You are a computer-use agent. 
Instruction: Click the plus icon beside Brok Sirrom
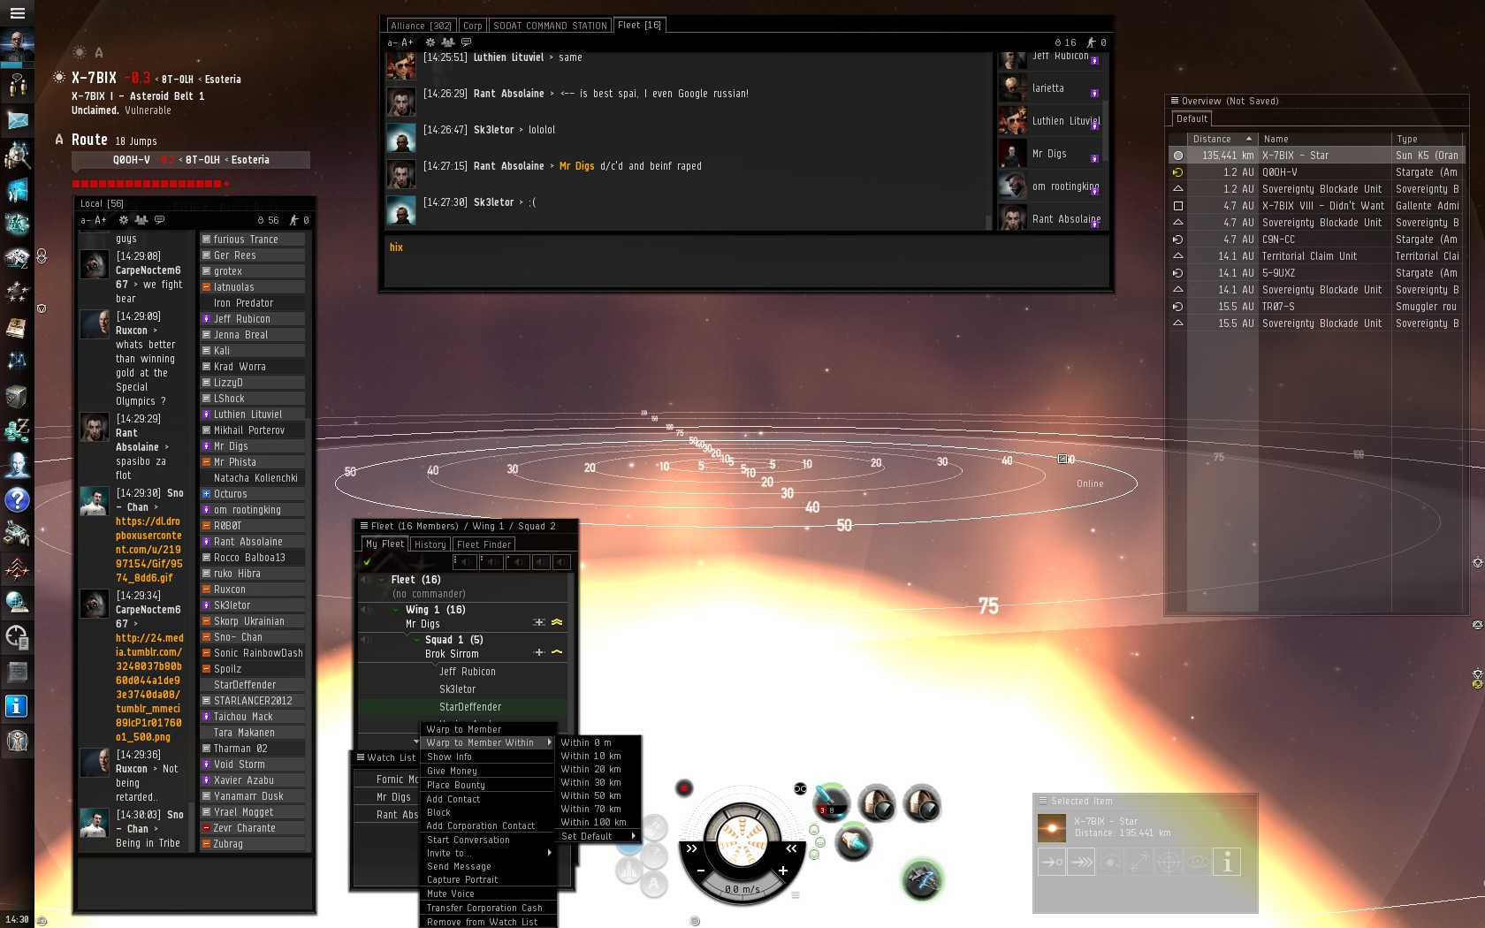(539, 652)
